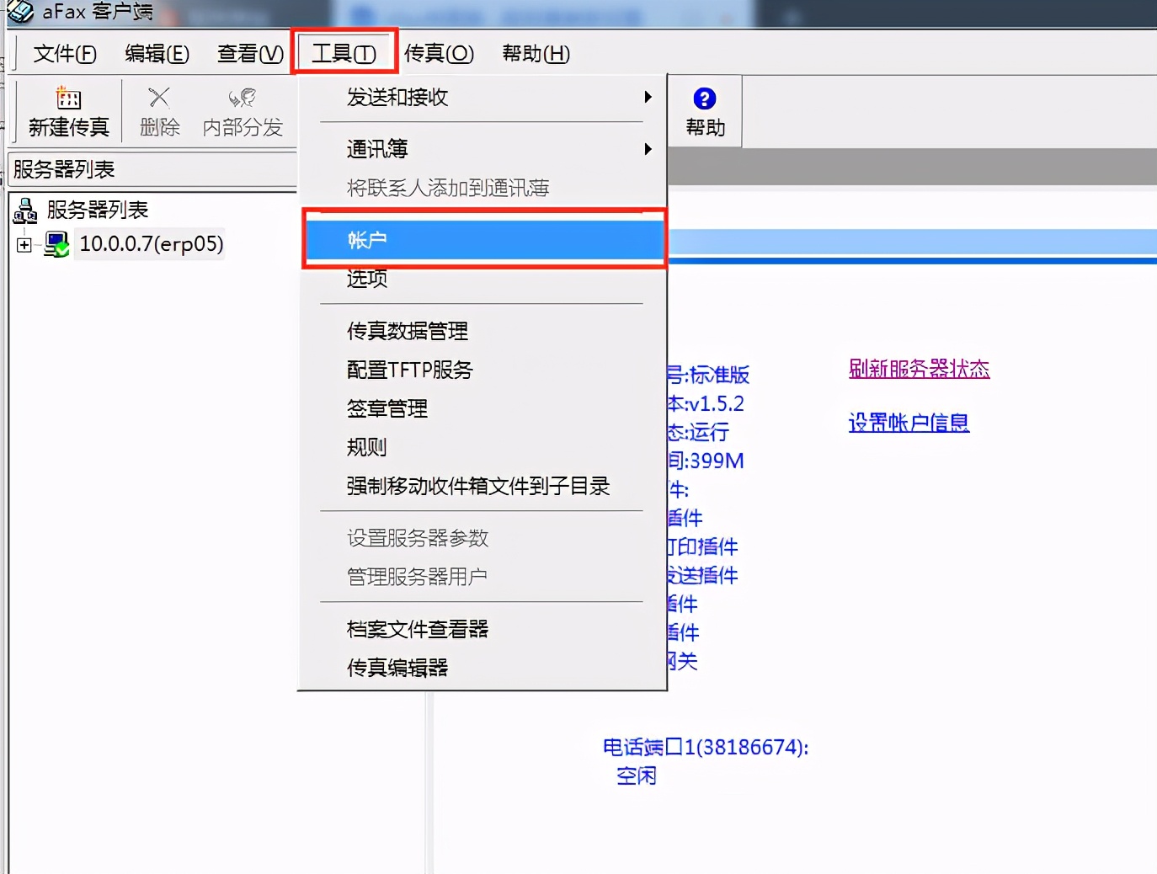
Task: Click the 399M value text
Action: (x=717, y=461)
